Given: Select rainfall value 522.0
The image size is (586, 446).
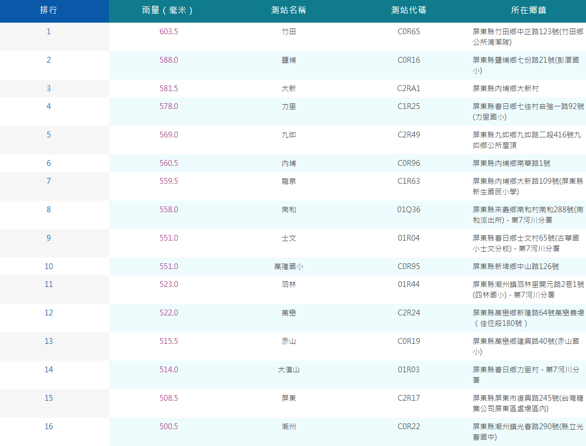Looking at the screenshot, I should (x=168, y=313).
